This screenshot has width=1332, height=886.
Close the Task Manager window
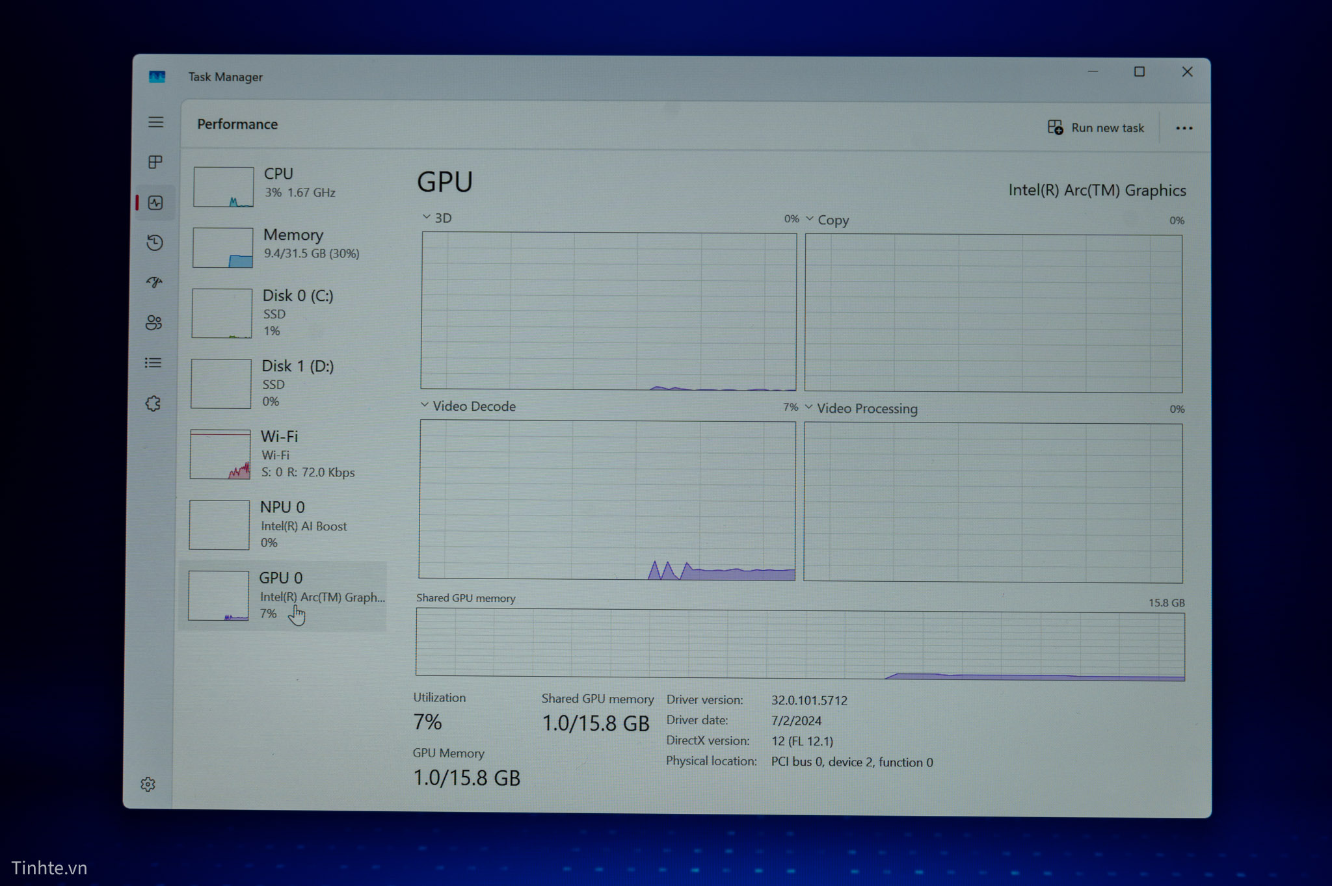[x=1187, y=72]
